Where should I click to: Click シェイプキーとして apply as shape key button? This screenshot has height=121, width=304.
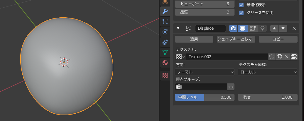pos(236,39)
